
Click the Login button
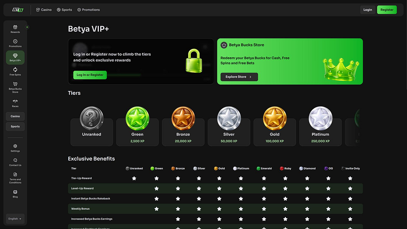click(x=368, y=10)
